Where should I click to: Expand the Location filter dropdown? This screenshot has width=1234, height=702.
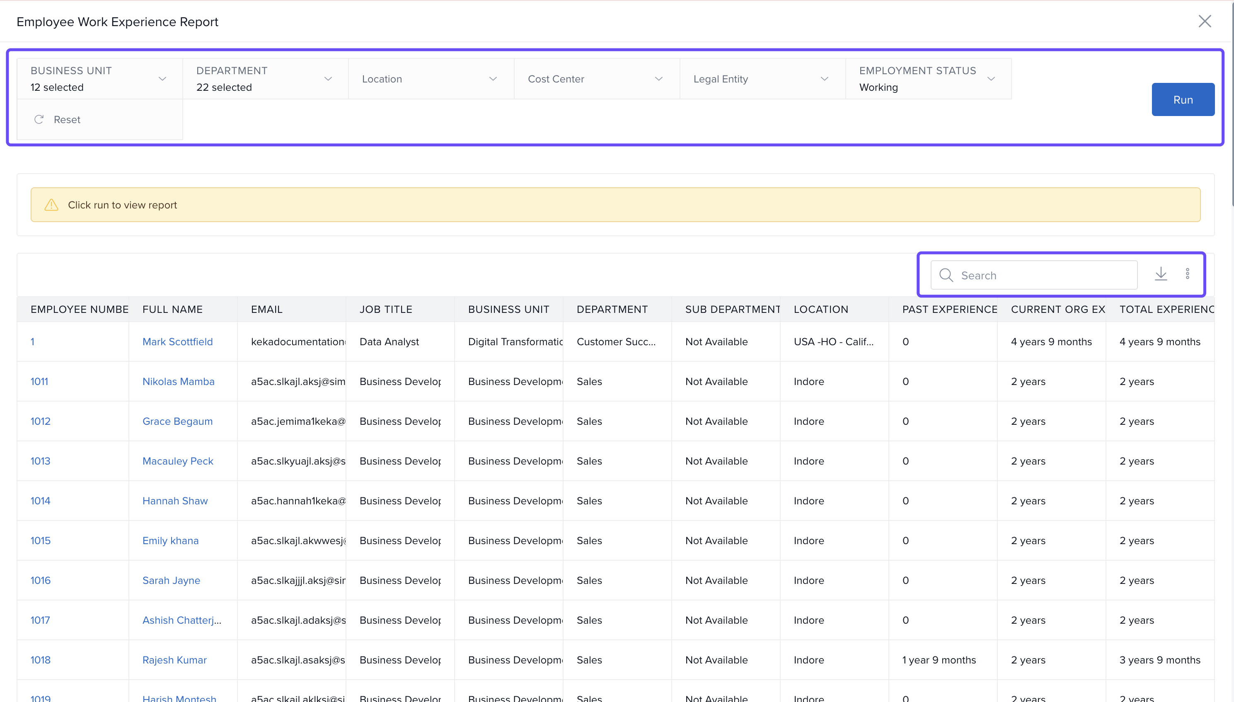point(493,79)
